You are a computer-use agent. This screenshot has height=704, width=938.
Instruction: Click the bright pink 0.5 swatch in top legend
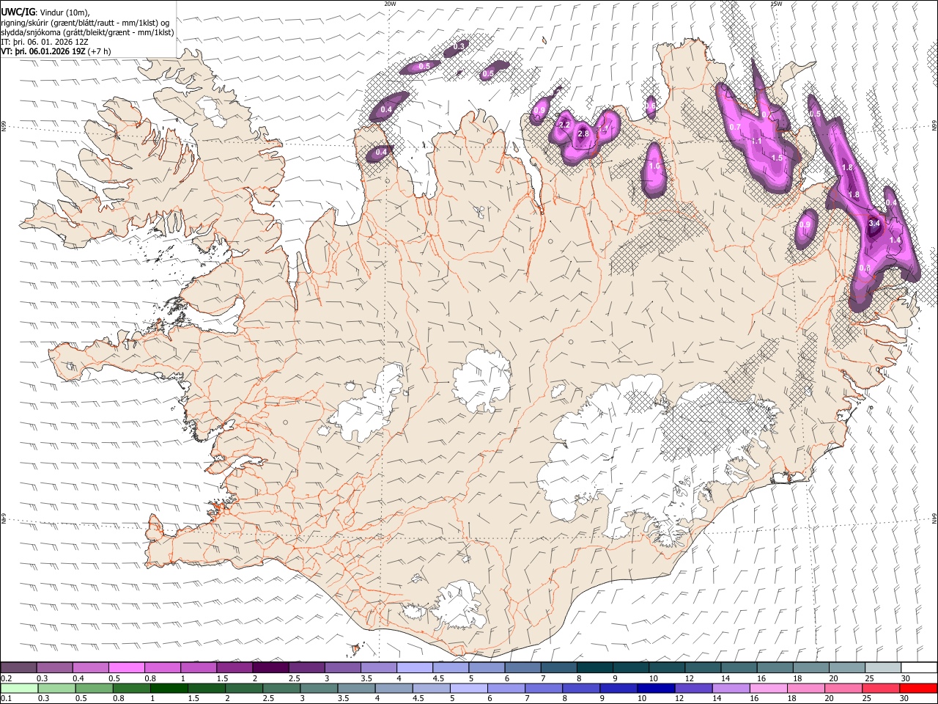(126, 667)
